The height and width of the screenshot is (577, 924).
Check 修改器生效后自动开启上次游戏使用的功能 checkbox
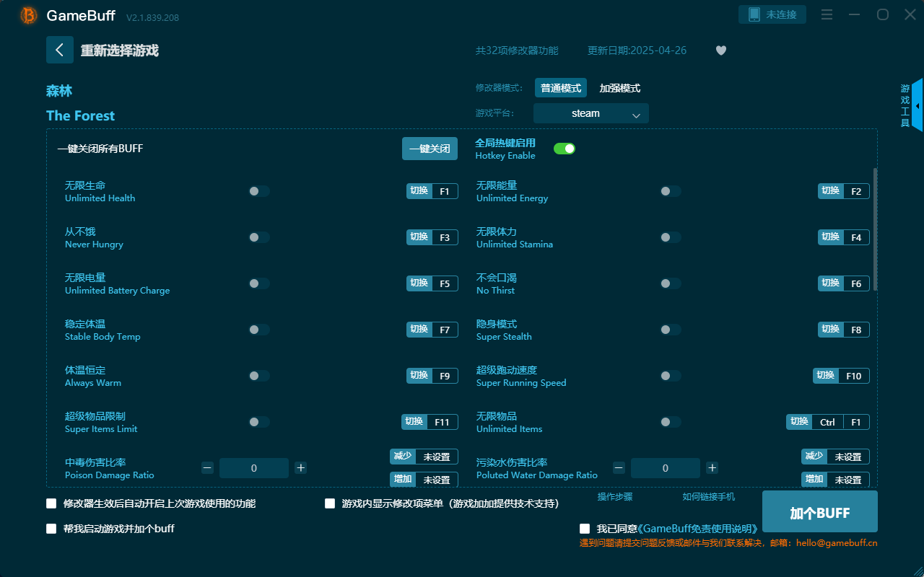[51, 503]
